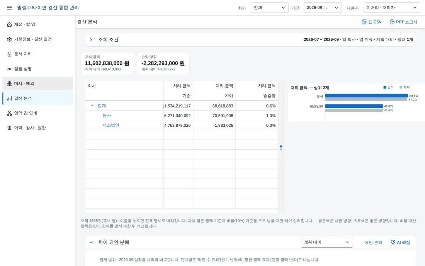Collapse the 차이 요인 분해 section

pyautogui.click(x=91, y=242)
